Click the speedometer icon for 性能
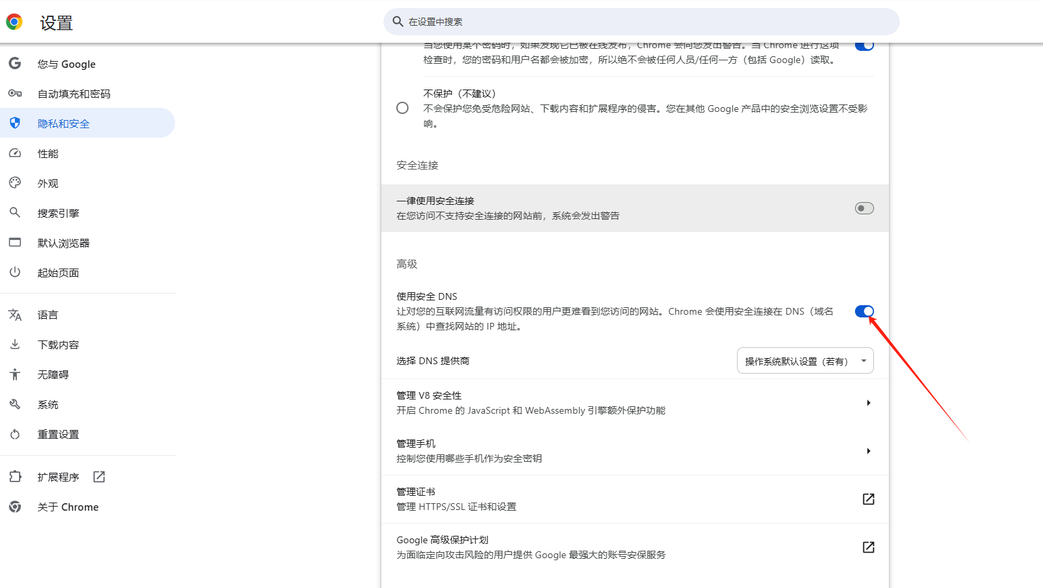Viewport: 1043px width, 588px height. click(x=15, y=153)
